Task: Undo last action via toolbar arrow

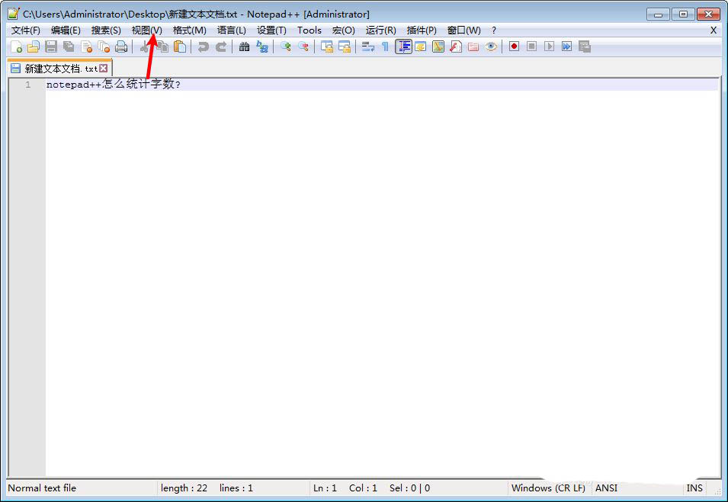Action: pyautogui.click(x=200, y=46)
